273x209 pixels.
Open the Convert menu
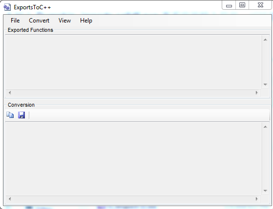pos(39,21)
